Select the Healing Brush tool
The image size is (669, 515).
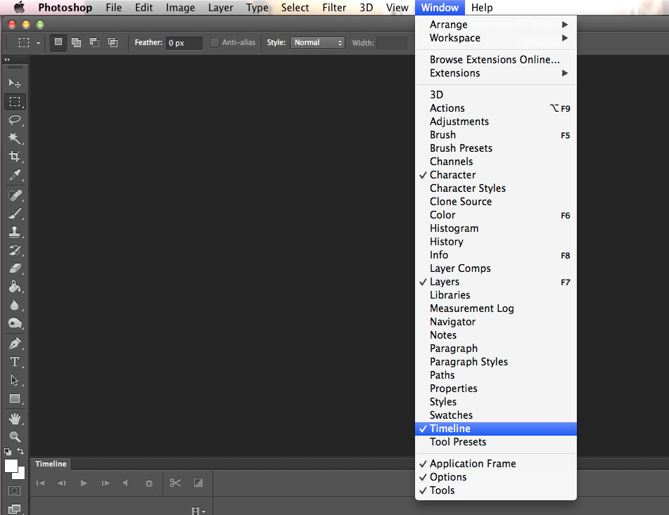click(15, 195)
